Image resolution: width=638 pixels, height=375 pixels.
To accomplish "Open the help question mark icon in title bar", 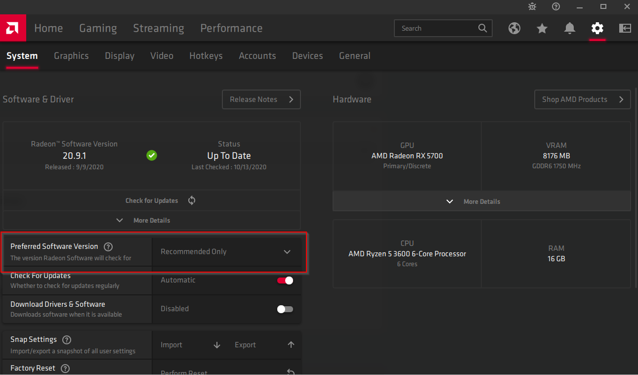I will click(556, 6).
